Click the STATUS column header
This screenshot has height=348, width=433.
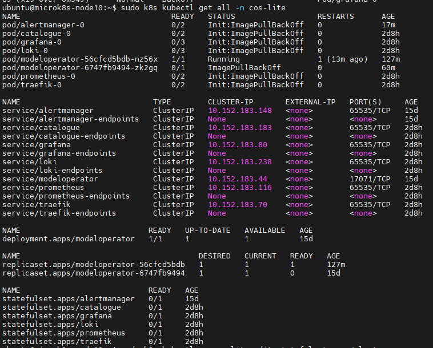(x=222, y=17)
